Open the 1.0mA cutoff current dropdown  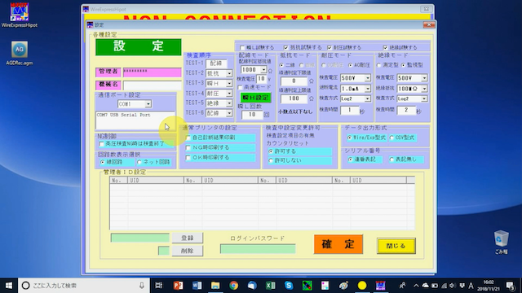click(367, 89)
